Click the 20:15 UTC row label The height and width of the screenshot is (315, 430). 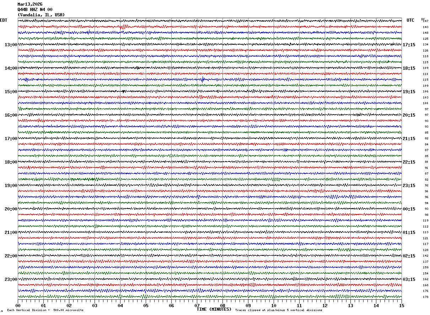click(x=409, y=115)
